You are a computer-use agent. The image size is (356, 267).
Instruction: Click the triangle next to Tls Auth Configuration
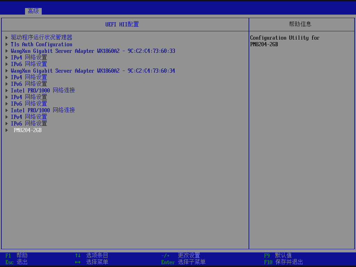pos(7,44)
